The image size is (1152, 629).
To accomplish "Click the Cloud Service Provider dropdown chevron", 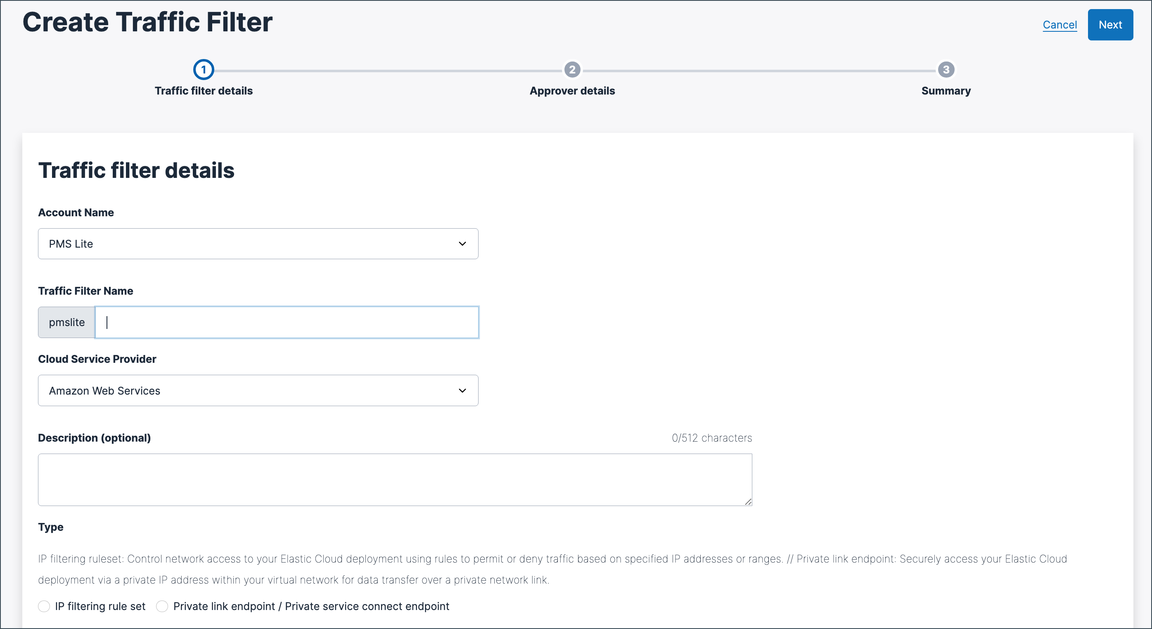I will [462, 390].
